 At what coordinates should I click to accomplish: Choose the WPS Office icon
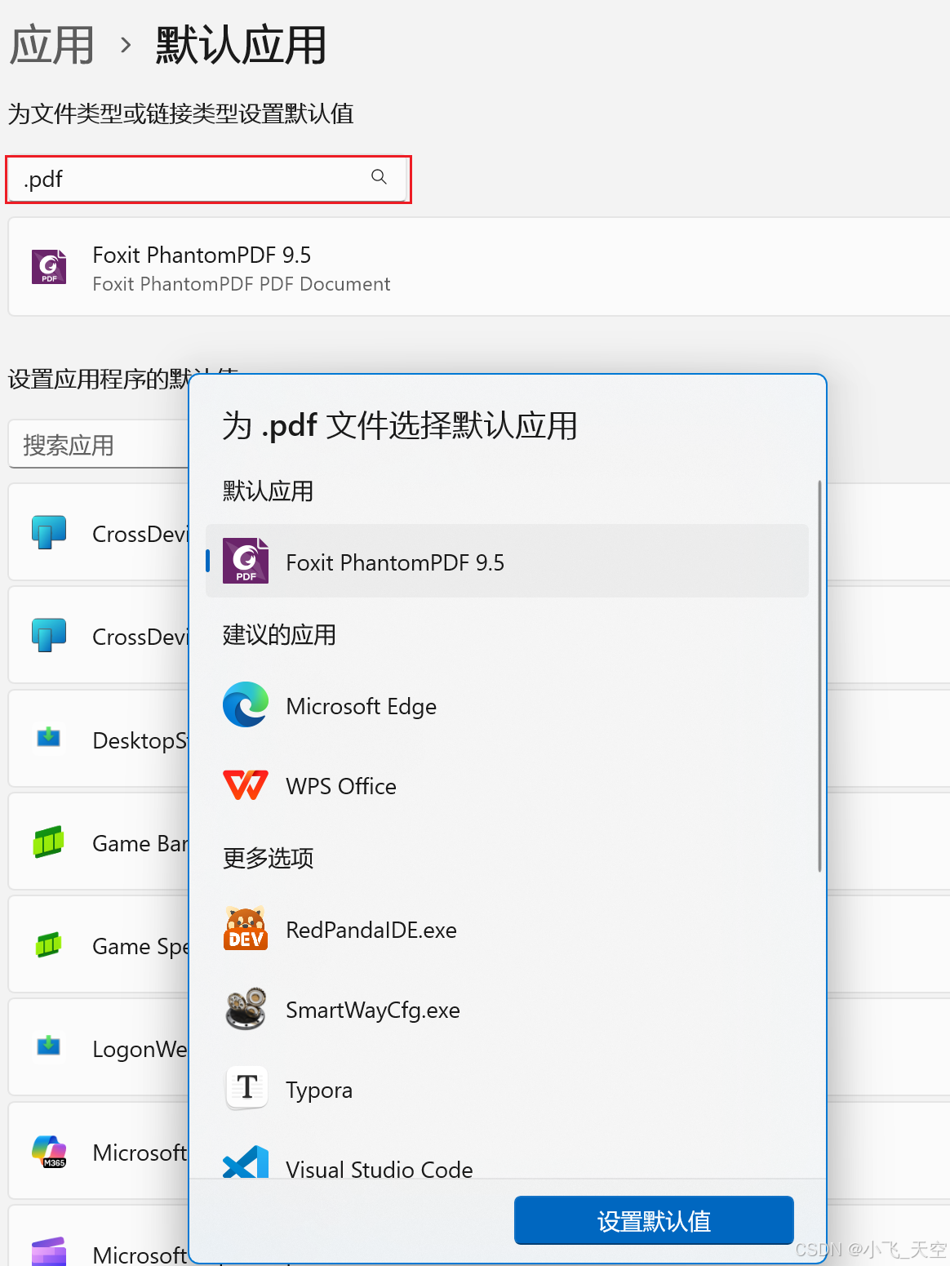pyautogui.click(x=246, y=785)
